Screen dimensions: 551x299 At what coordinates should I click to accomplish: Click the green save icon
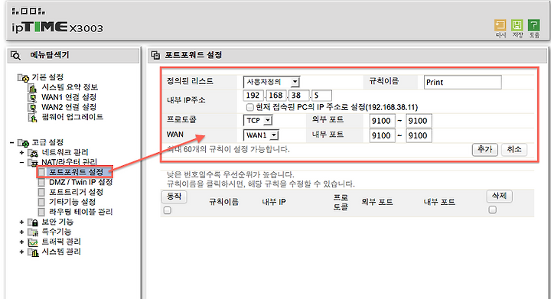[517, 26]
